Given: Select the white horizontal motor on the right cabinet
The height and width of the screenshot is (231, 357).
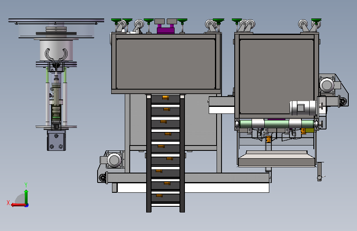Looking at the screenshot, I should (x=303, y=108).
